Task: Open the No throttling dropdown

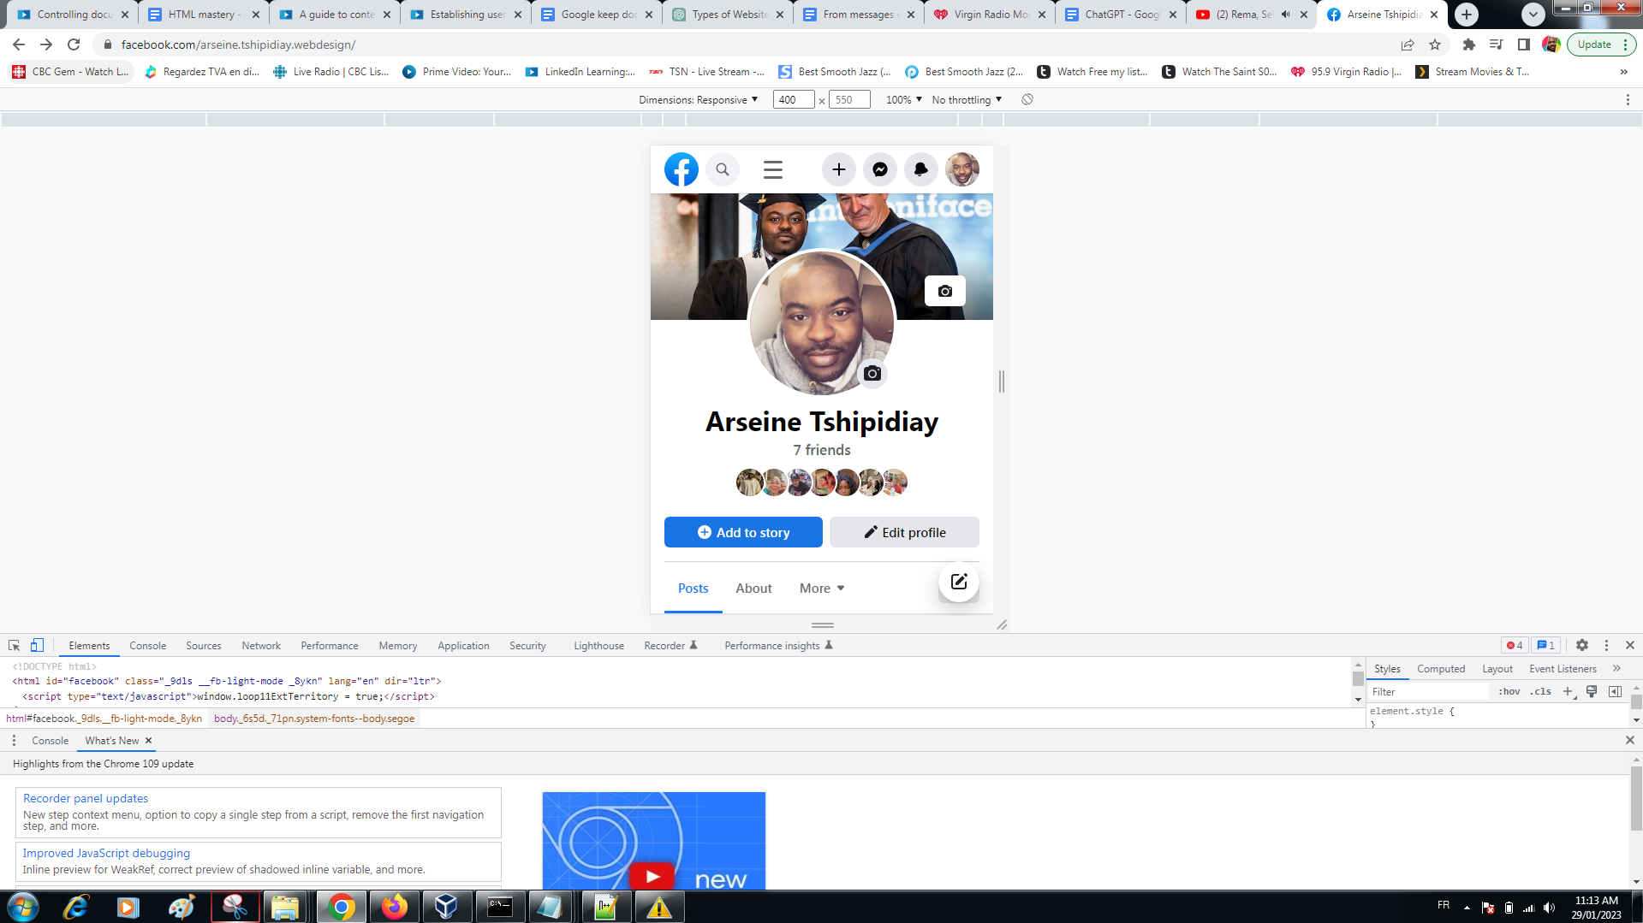Action: (966, 100)
